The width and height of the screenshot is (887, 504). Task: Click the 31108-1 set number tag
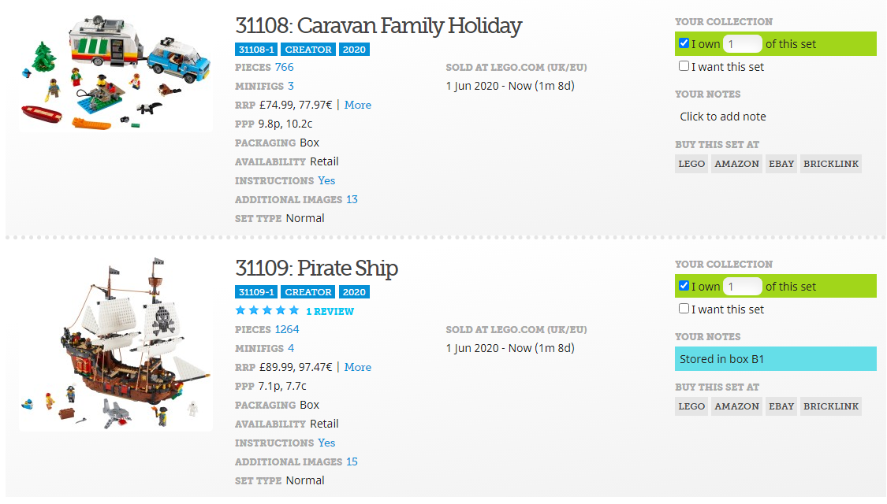[x=255, y=50]
